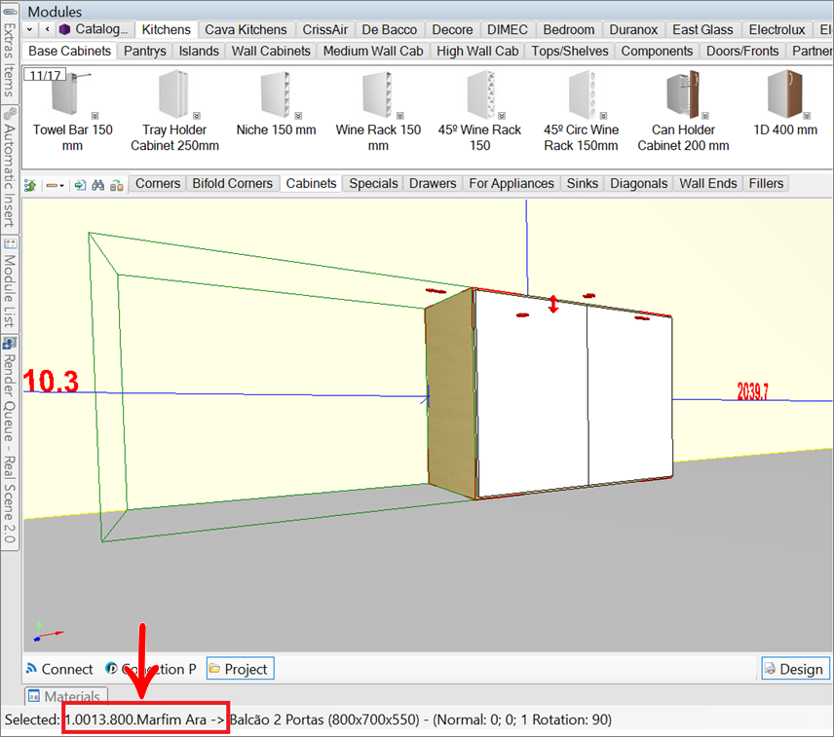Click the purple cube Catalog icon
Viewport: 834px width, 737px height.
click(x=65, y=29)
